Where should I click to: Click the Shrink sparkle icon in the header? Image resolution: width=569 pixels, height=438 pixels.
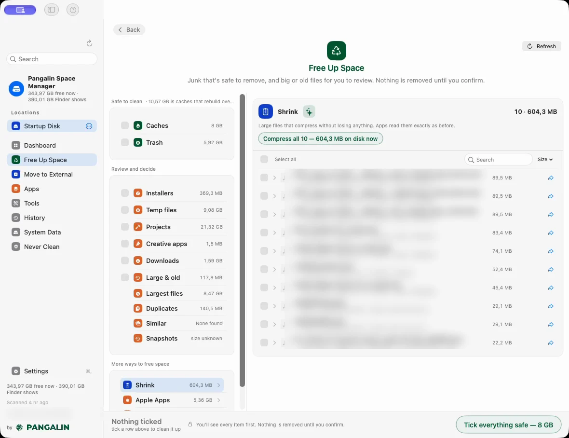(309, 112)
